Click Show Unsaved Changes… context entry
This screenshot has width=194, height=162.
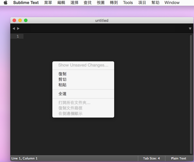(83, 65)
